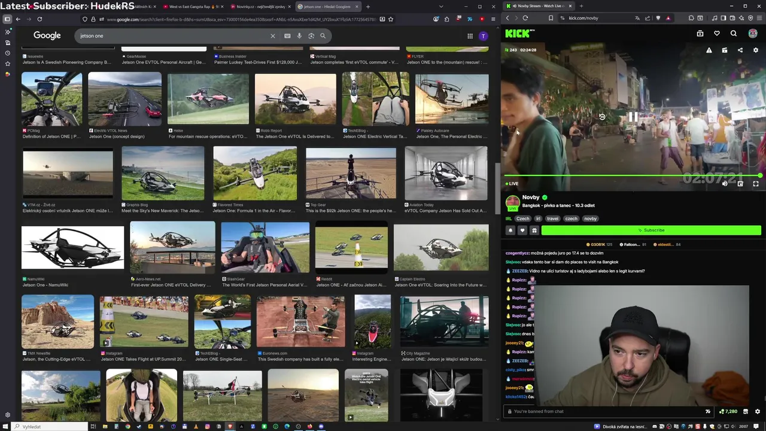Viewport: 766px width, 431px height.
Task: Report the stream with the warning triangle
Action: [x=709, y=50]
